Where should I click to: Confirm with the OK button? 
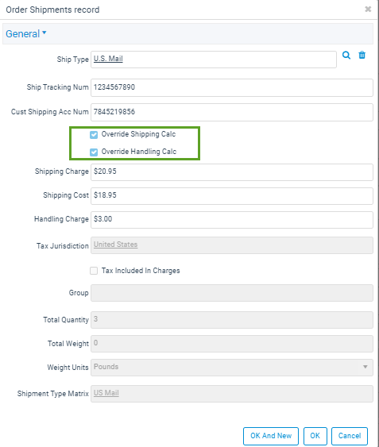315,436
